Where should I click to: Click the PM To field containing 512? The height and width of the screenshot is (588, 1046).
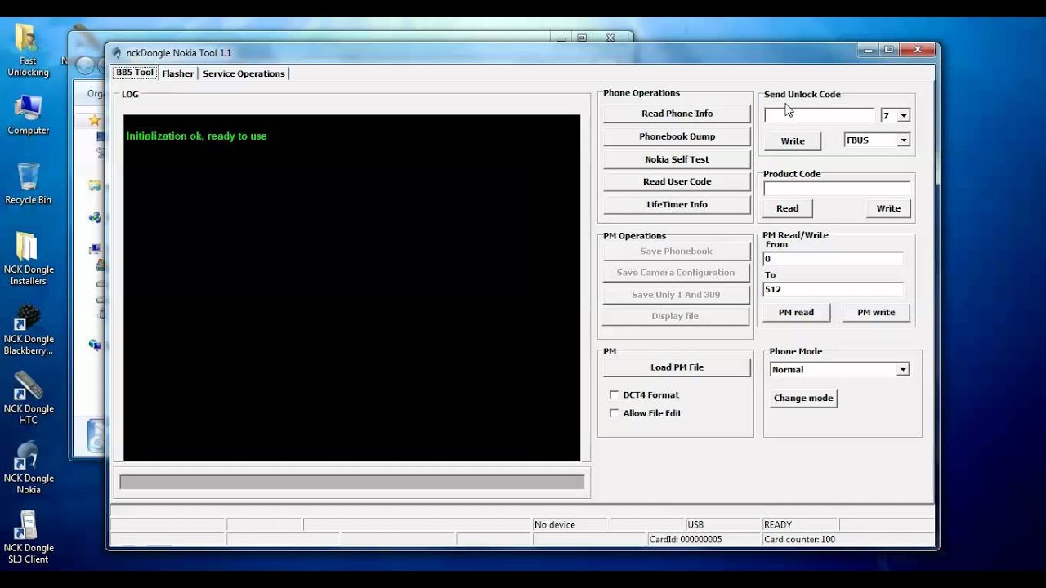coord(833,289)
